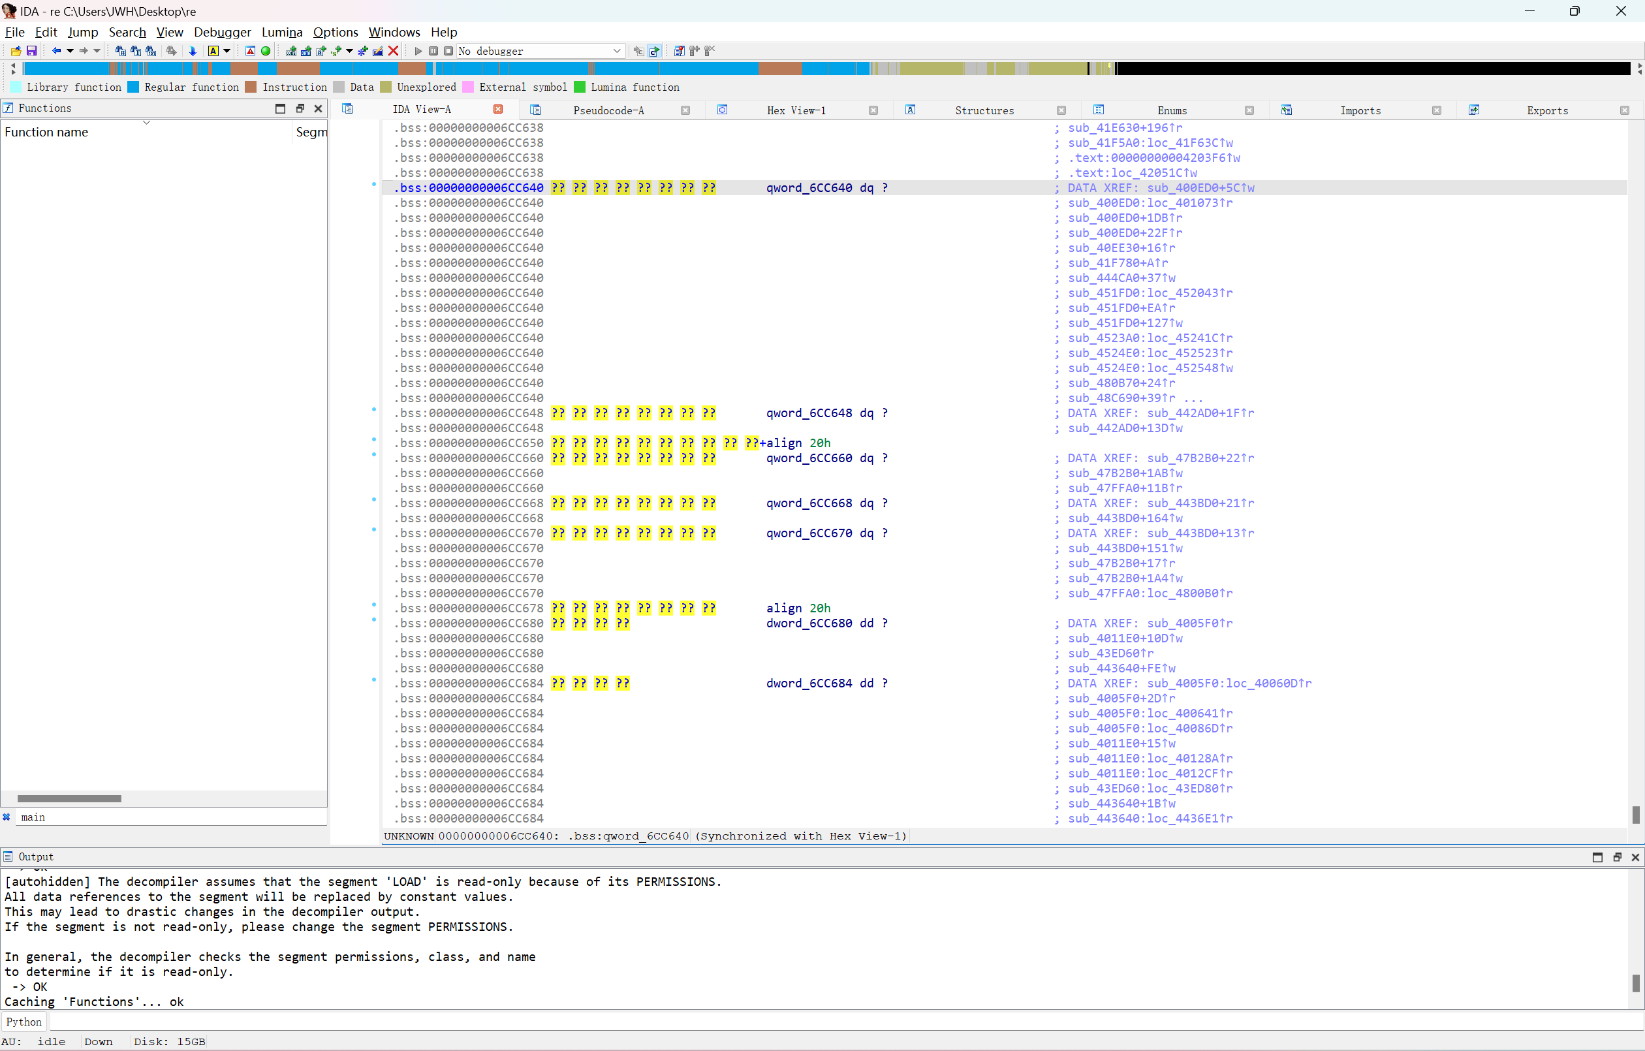The width and height of the screenshot is (1645, 1051).
Task: Click the Function name column sort header
Action: 146,132
